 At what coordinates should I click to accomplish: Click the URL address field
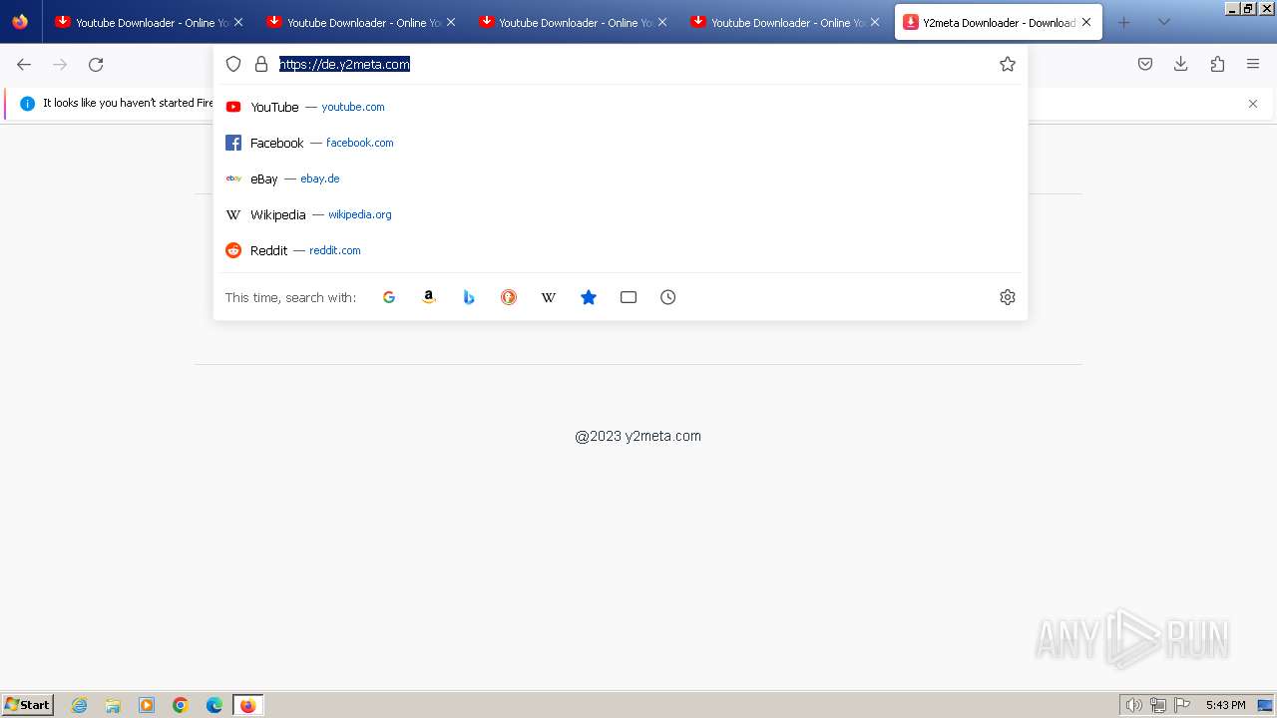[634, 64]
